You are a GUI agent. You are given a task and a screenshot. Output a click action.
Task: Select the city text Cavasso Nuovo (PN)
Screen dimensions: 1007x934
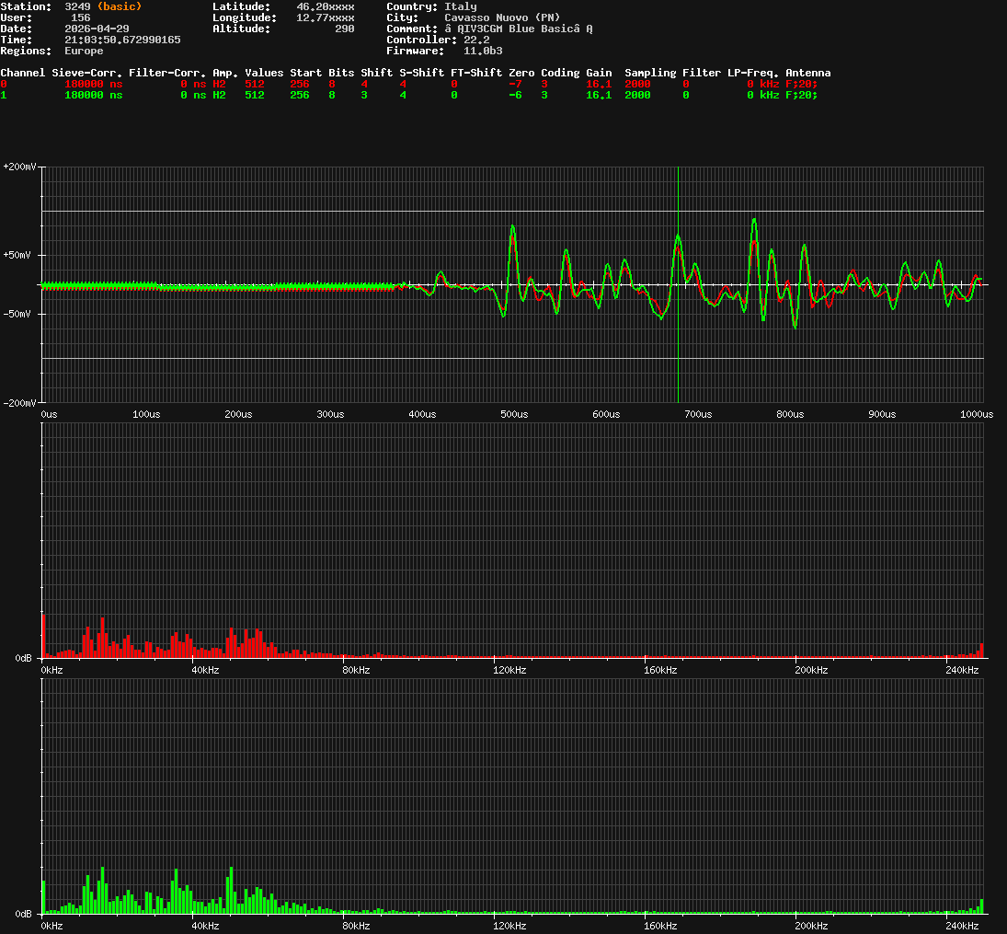click(501, 17)
